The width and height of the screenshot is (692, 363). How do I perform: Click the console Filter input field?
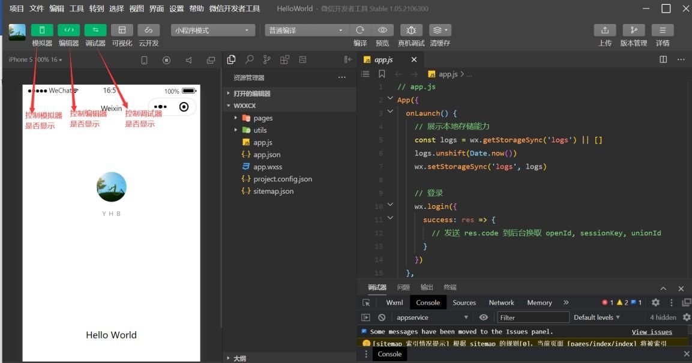click(x=533, y=317)
